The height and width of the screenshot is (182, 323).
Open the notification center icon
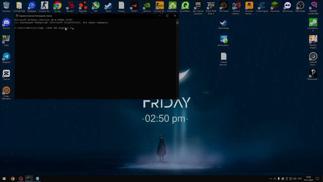coord(317,178)
